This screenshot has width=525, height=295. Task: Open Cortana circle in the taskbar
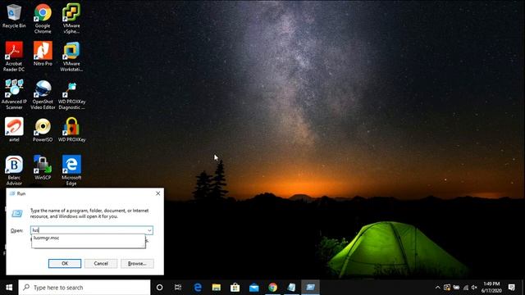(159, 288)
